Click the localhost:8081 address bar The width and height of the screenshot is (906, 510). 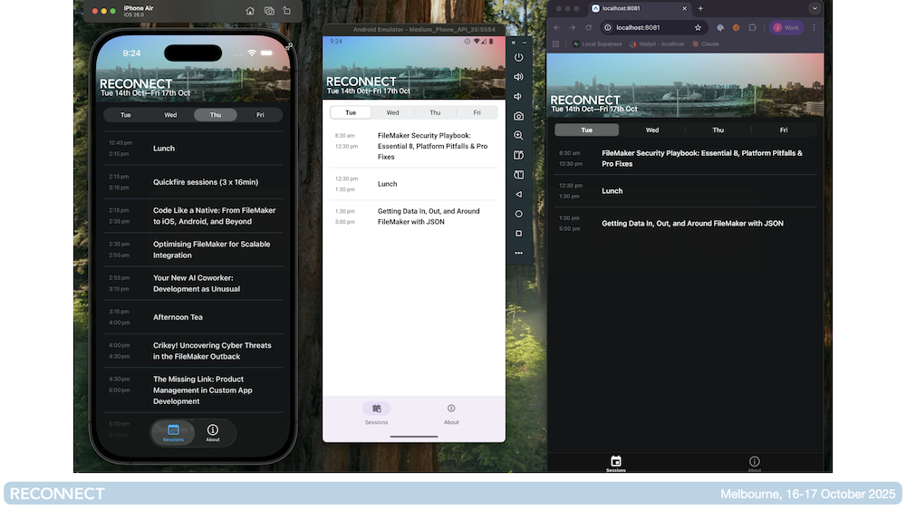653,28
